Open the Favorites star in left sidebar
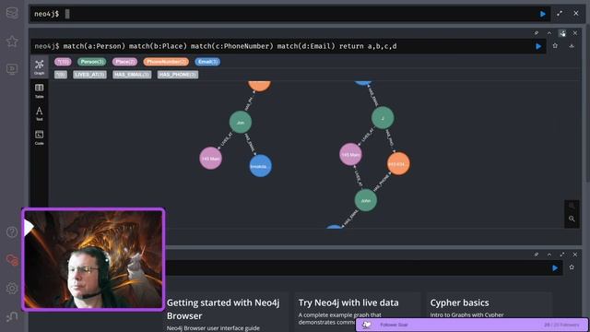 [x=12, y=41]
